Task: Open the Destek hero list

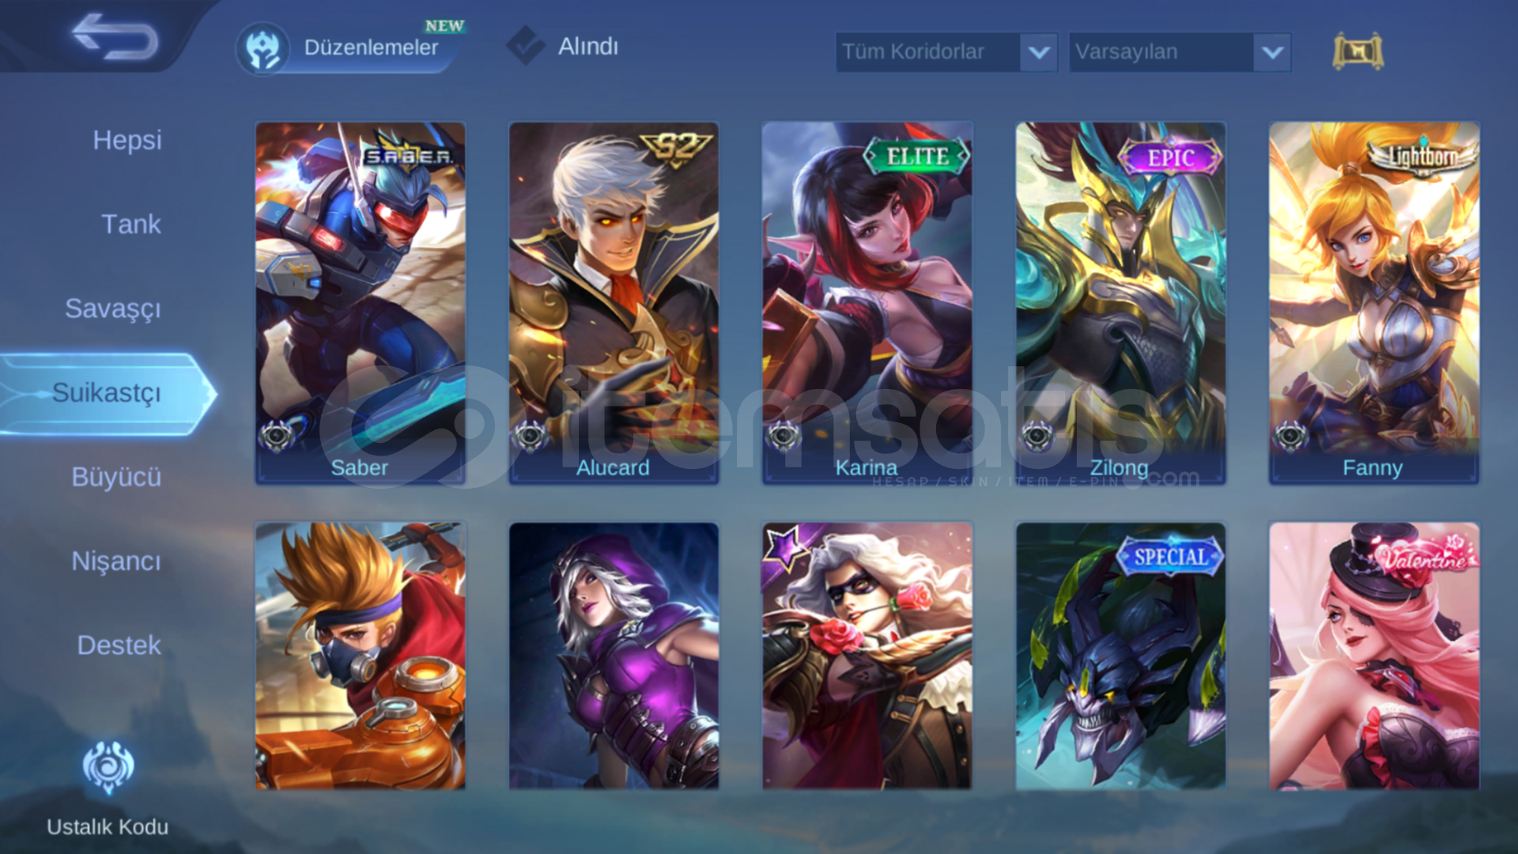Action: coord(119,645)
